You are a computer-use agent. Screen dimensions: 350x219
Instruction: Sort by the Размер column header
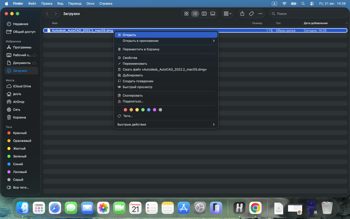pos(257,23)
